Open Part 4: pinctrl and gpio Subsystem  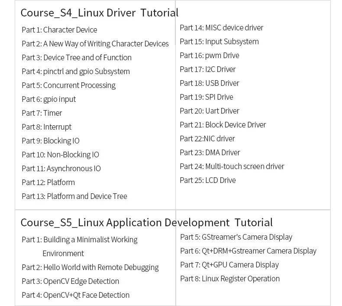tap(76, 72)
